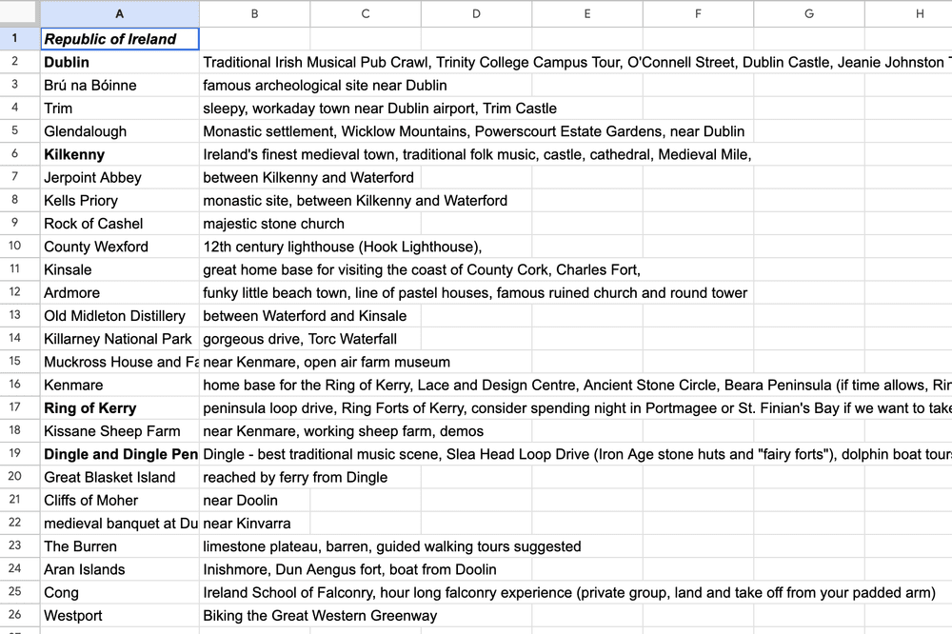
Task: Click 'near Kenmare, working sheep farm, demos' cell
Action: pos(254,431)
